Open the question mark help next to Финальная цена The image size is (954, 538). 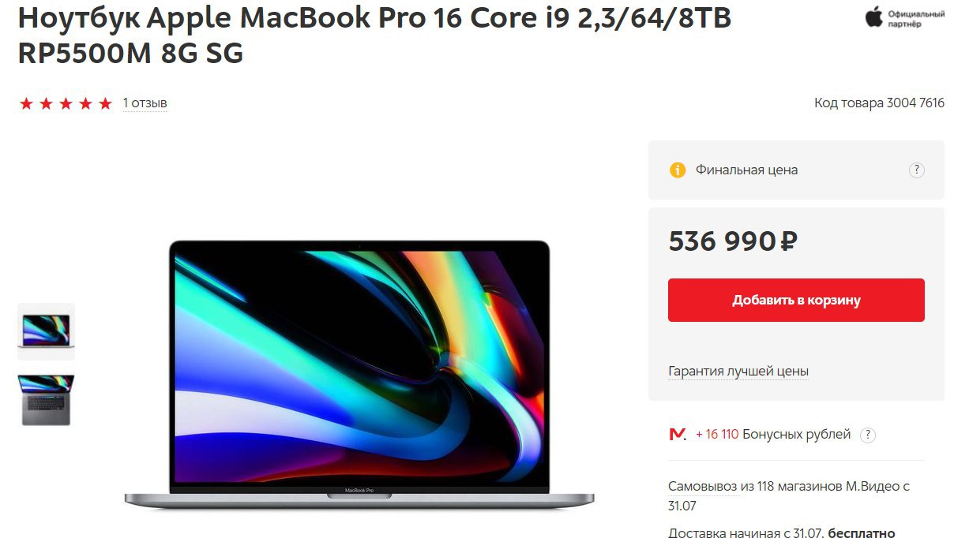point(916,170)
